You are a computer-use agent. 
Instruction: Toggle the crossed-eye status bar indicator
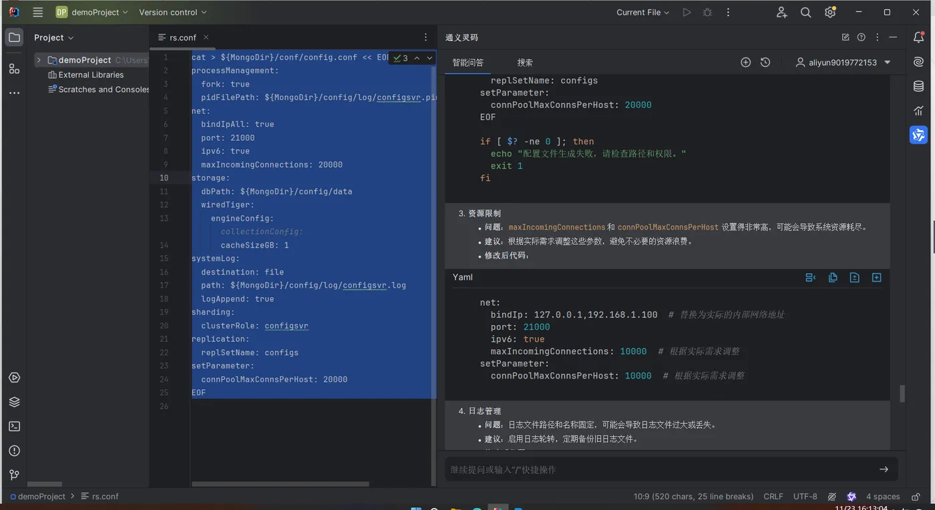click(832, 497)
